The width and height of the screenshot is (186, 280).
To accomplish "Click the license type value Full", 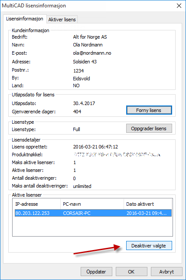I will point(76,129).
